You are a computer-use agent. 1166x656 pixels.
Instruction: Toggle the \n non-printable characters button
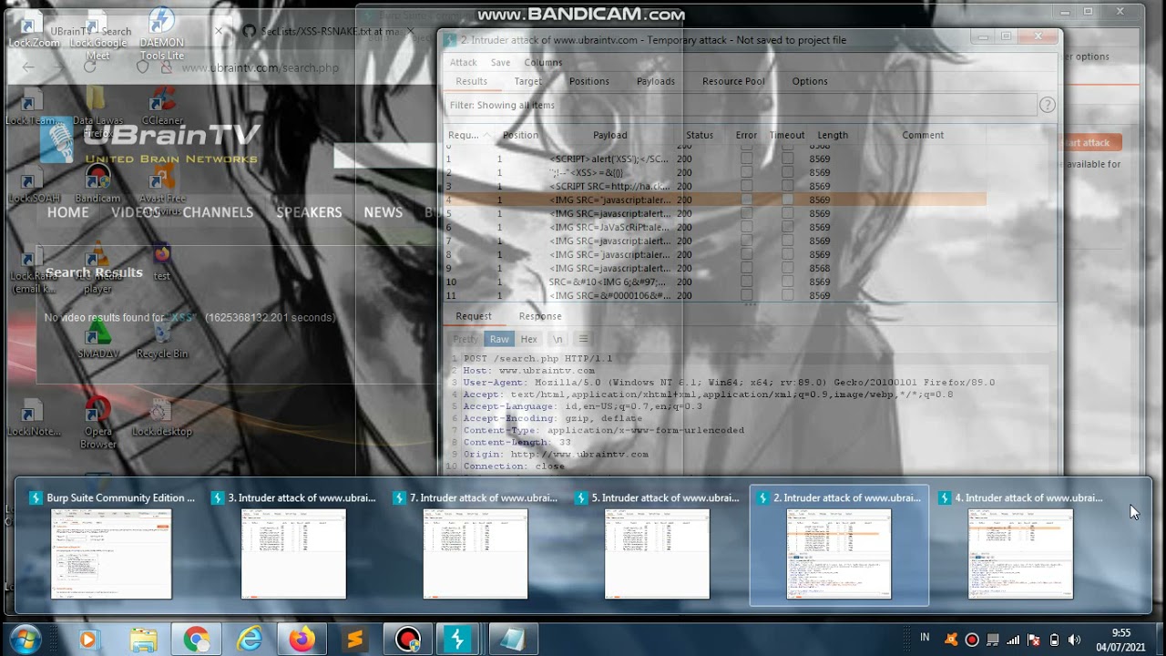557,339
